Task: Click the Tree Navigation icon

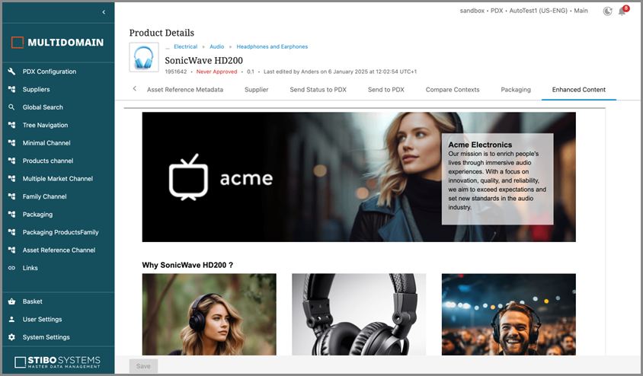Action: [x=11, y=125]
